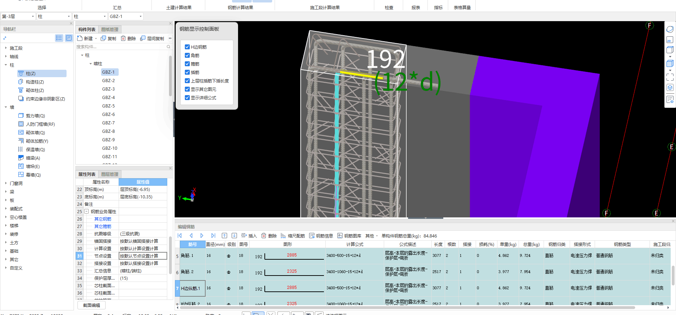676x315 pixels.
Task: Go to first rebar record
Action: coord(180,236)
